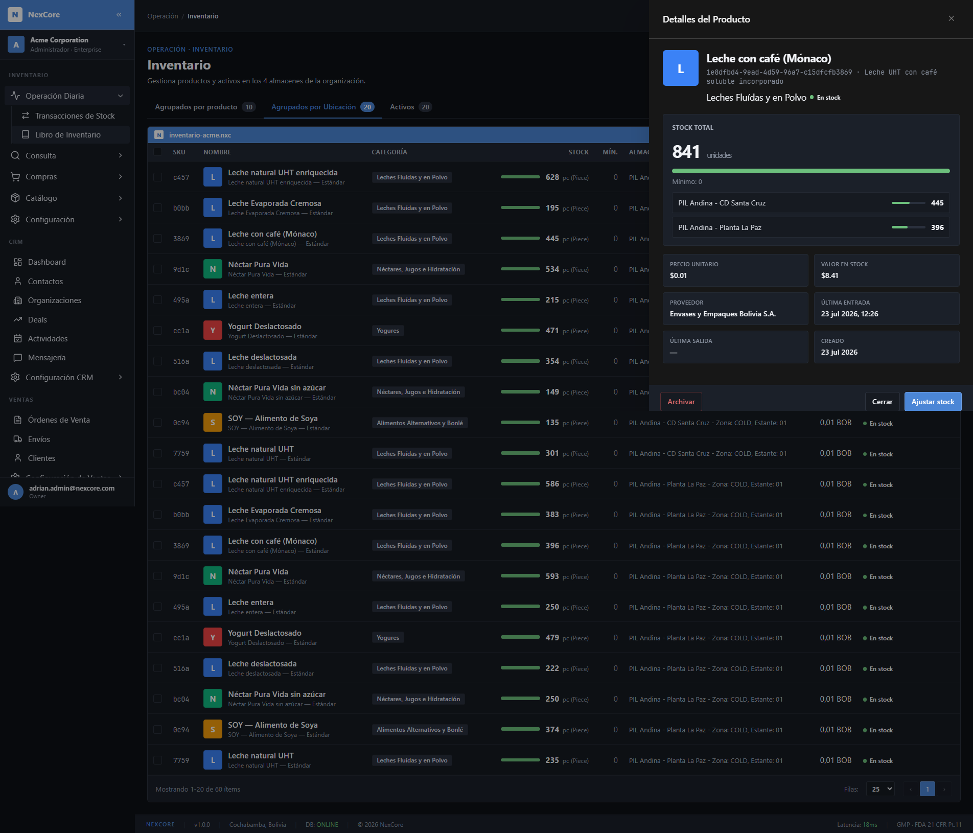Viewport: 973px width, 833px height.
Task: Click the Clientes person icon
Action: click(x=18, y=458)
